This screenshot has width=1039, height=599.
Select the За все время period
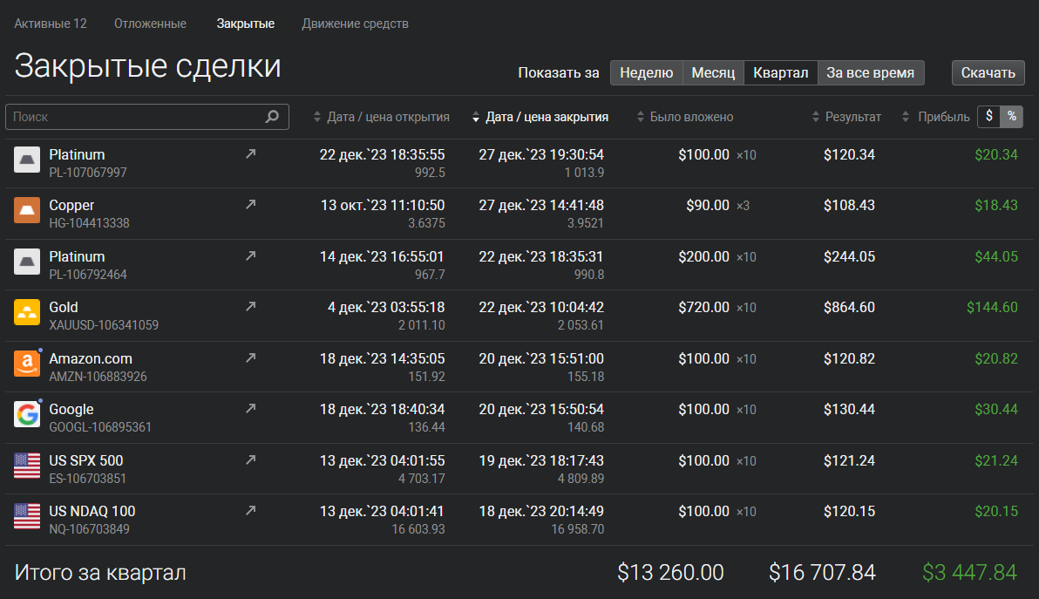(x=870, y=73)
